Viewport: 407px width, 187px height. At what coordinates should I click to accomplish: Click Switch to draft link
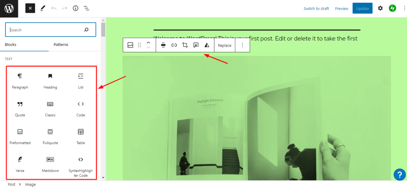(x=316, y=8)
